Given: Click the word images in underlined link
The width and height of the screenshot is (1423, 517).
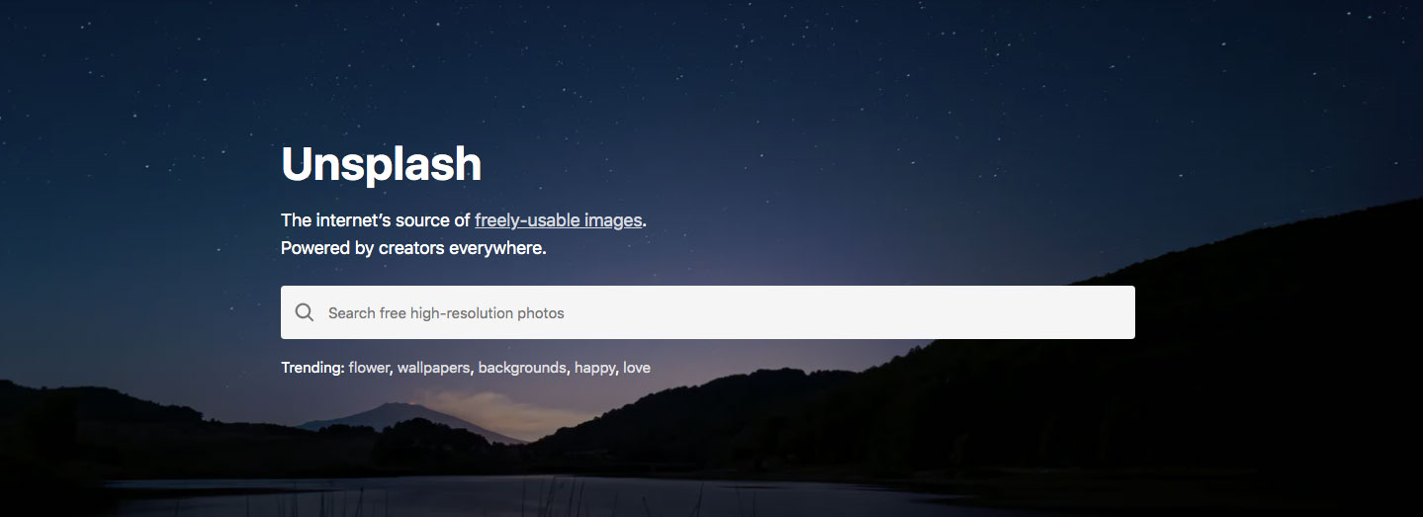Looking at the screenshot, I should click(612, 219).
